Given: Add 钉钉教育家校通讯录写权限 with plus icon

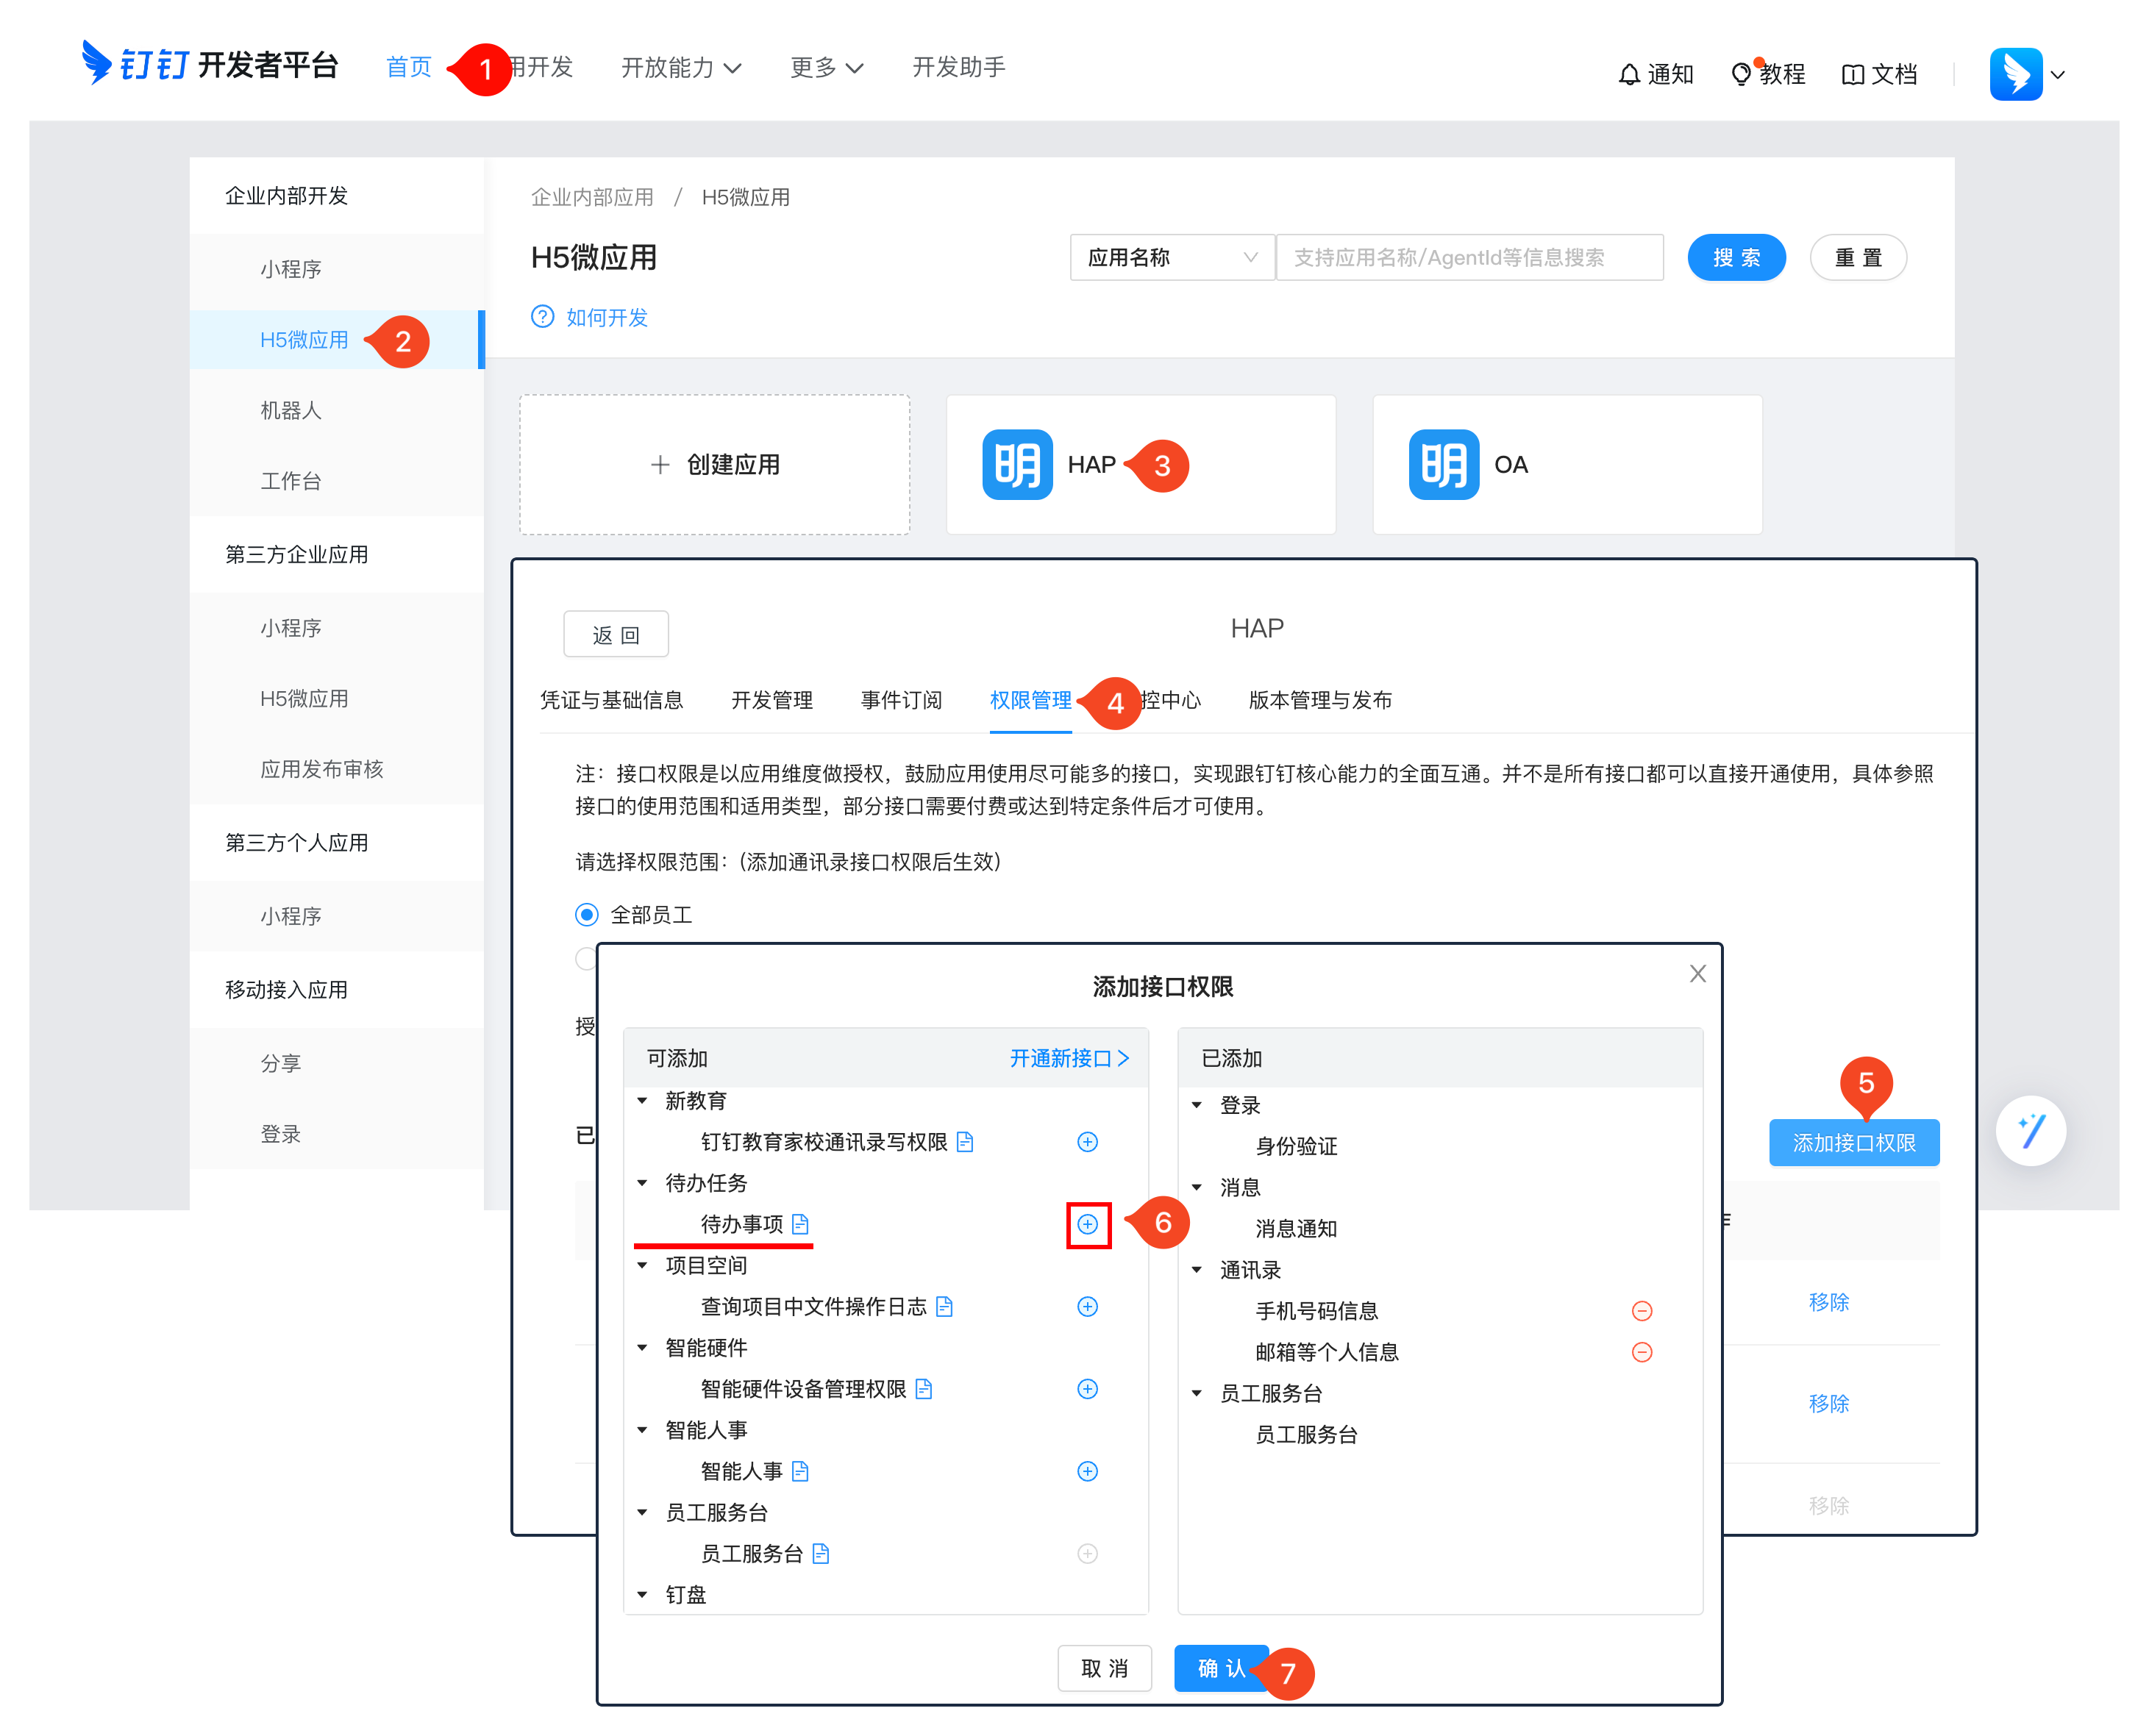Looking at the screenshot, I should [1087, 1142].
